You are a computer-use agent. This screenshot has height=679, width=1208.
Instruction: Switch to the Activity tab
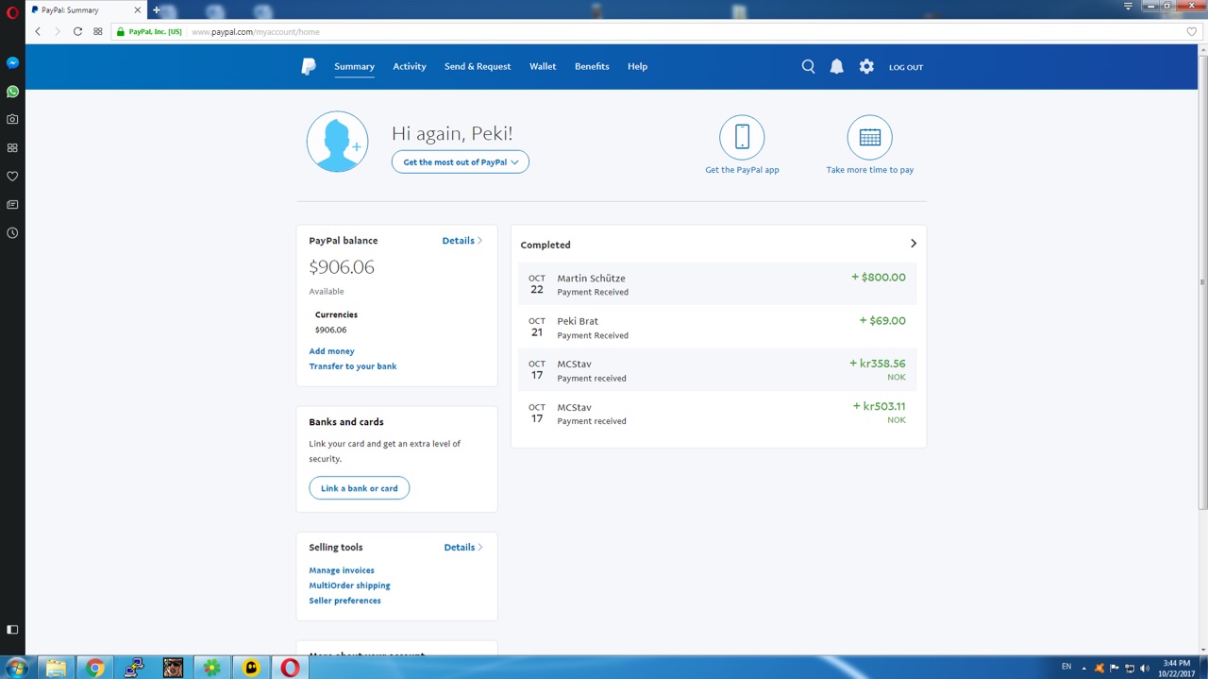point(410,66)
